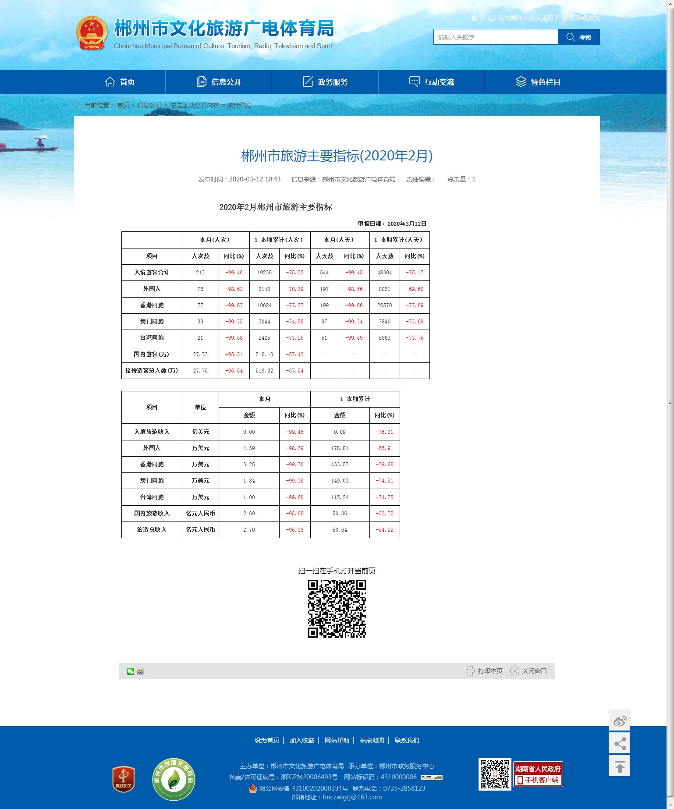Switch to traditional Chinese via 繁

pyautogui.click(x=475, y=18)
